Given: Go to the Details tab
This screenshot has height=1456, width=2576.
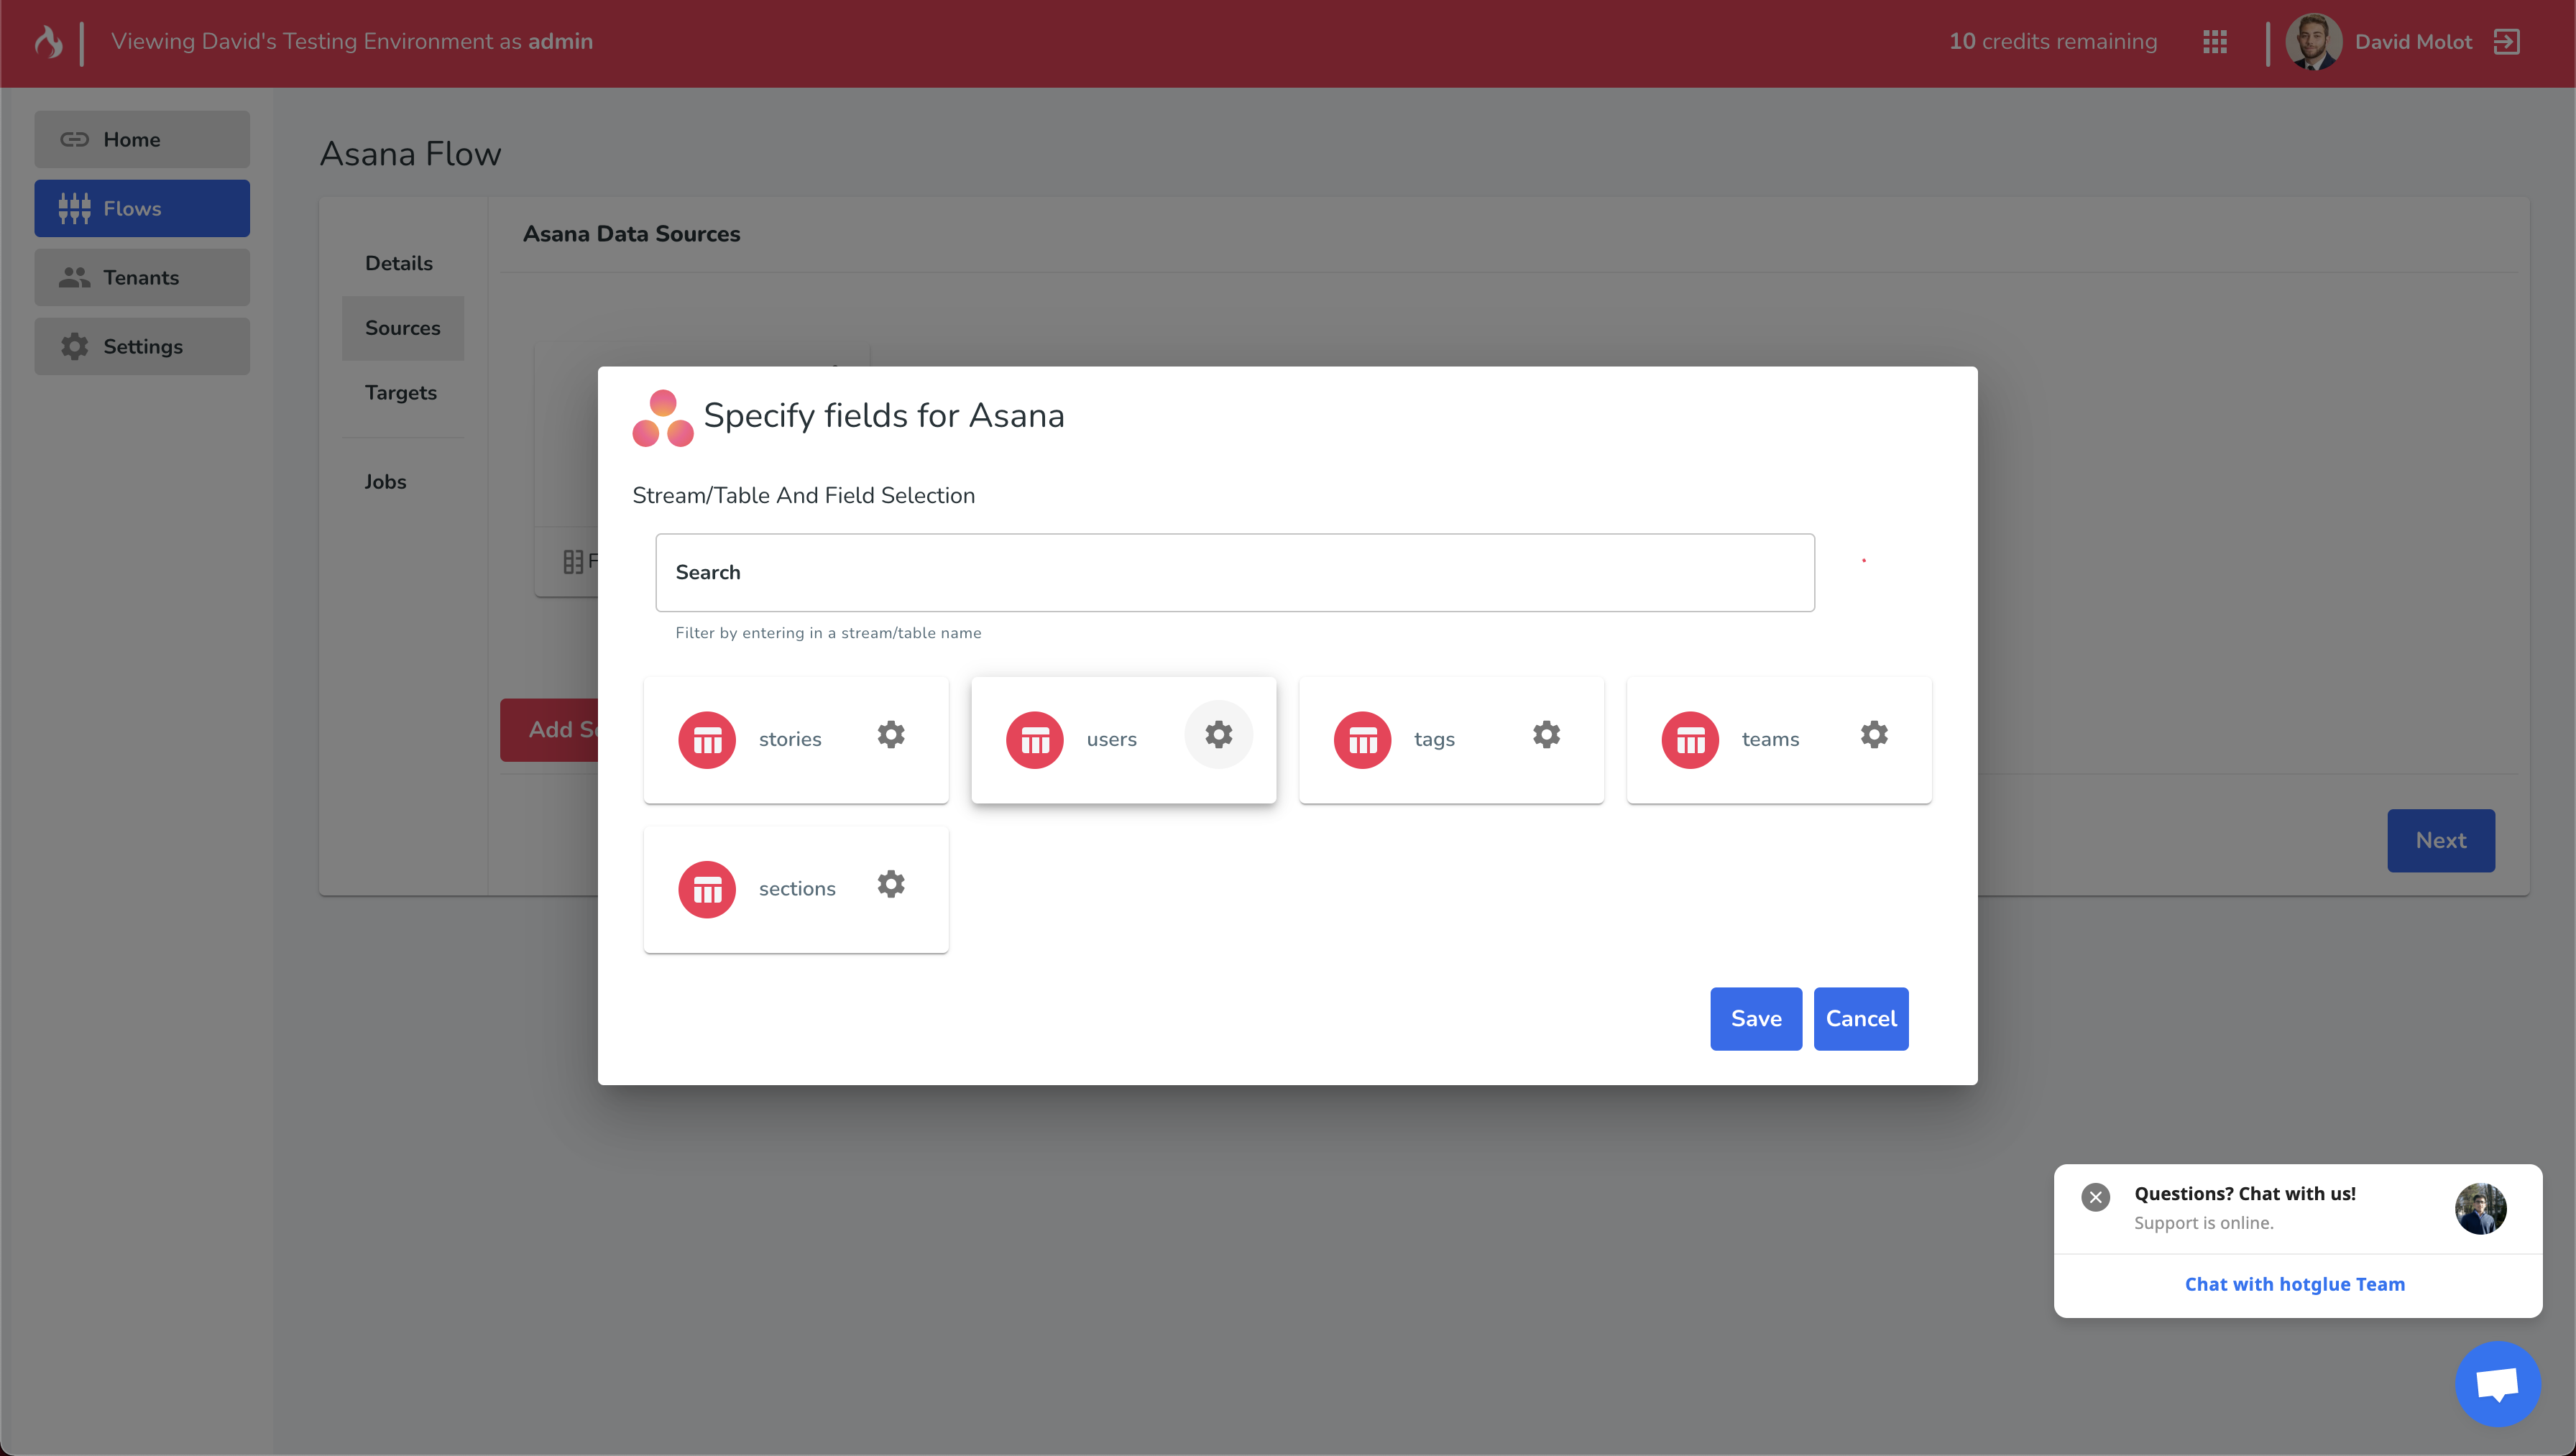Looking at the screenshot, I should click(399, 263).
